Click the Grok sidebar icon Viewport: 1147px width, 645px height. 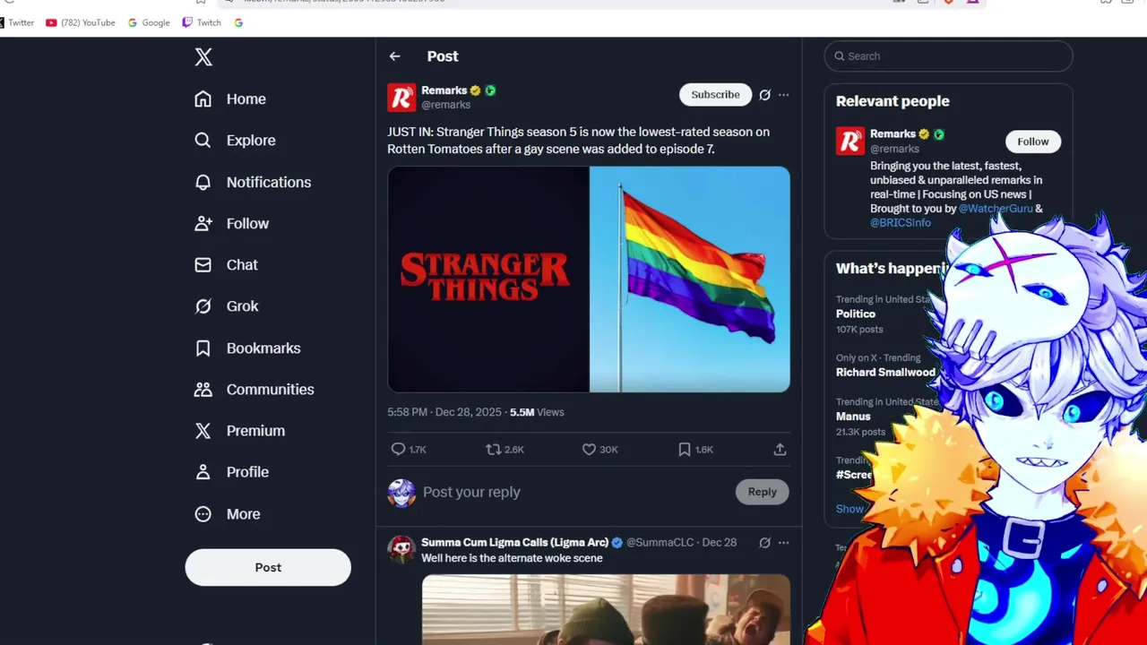coord(203,305)
